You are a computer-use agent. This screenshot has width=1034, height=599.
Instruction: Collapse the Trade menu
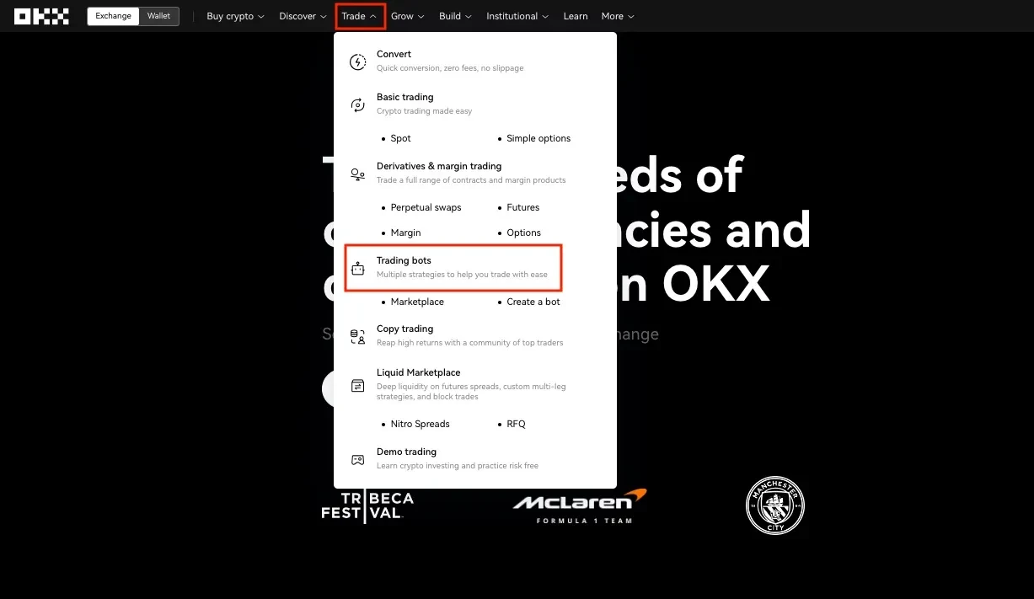pyautogui.click(x=360, y=15)
